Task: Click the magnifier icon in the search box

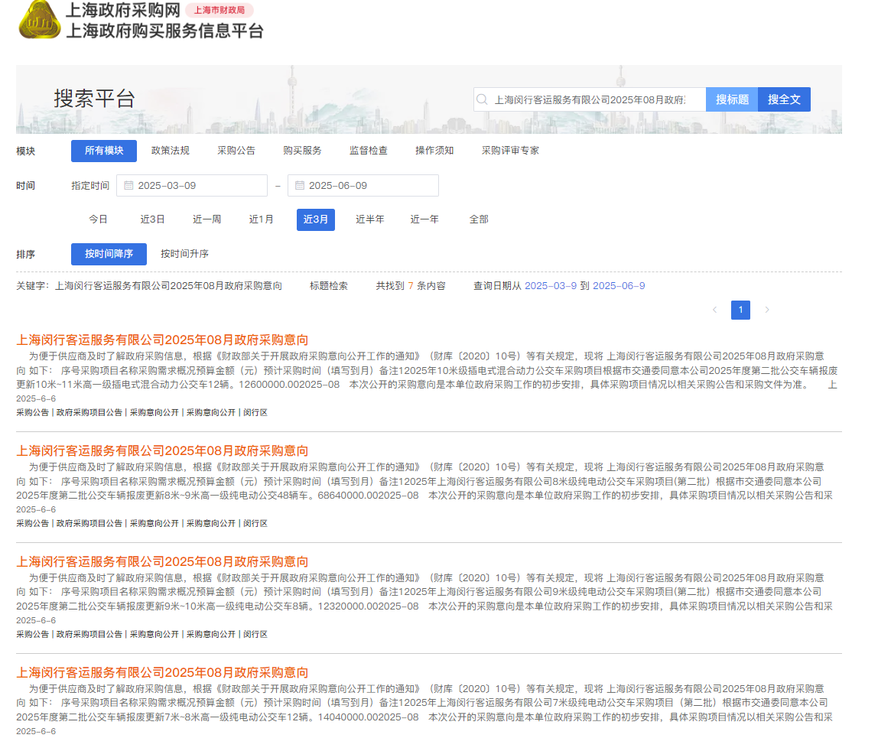Action: coord(482,99)
